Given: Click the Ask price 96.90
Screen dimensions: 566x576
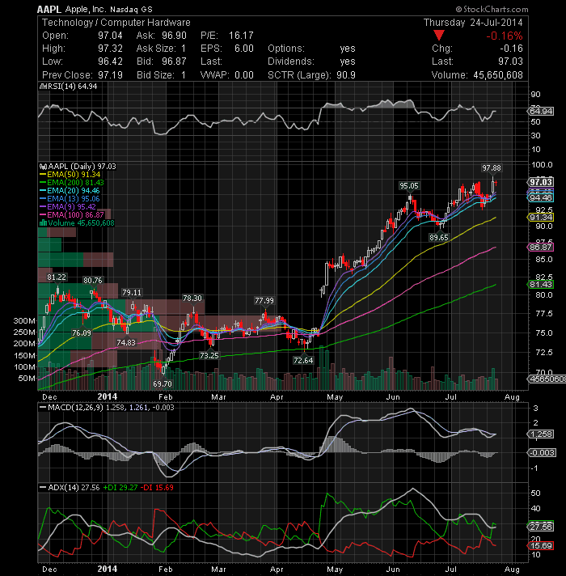Looking at the screenshot, I should coord(175,36).
